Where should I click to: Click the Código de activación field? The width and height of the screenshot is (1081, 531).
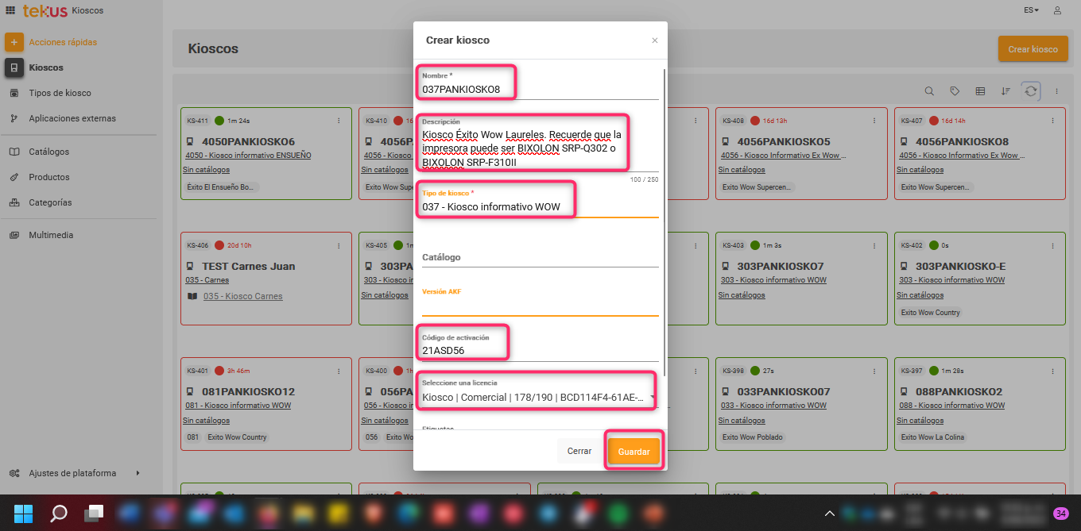click(x=540, y=350)
